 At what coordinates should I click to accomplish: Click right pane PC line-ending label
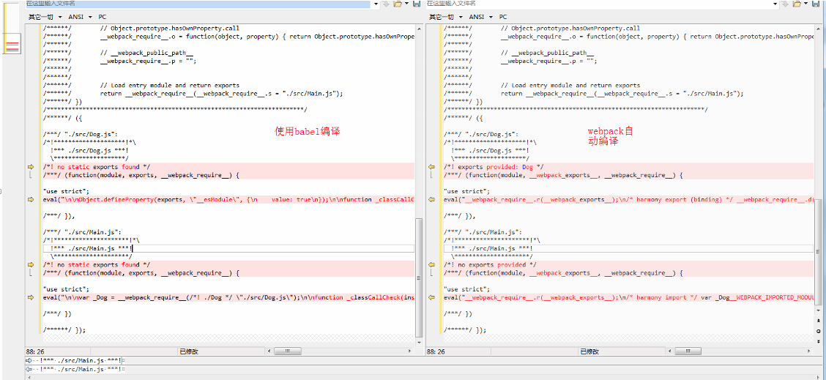pos(503,17)
